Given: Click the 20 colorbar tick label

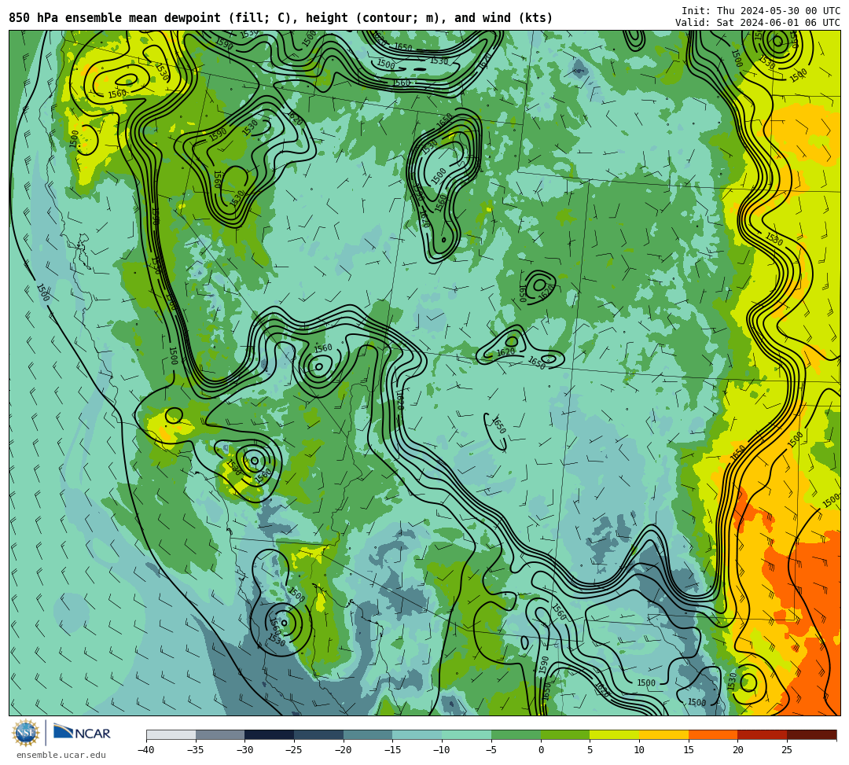Looking at the screenshot, I should click(737, 750).
